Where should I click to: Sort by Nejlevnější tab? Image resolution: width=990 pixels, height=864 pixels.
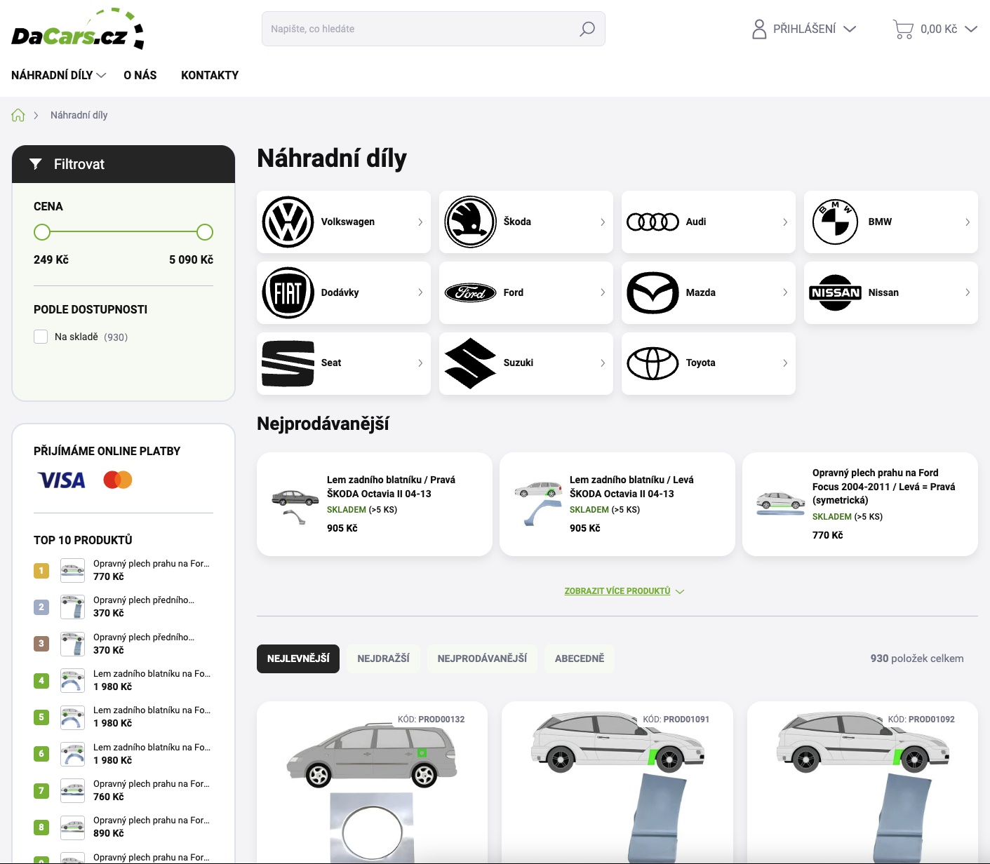[298, 659]
